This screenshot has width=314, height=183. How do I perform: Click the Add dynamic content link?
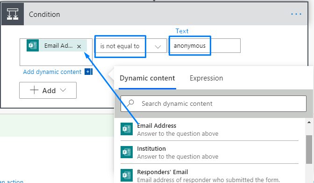[x=52, y=72]
